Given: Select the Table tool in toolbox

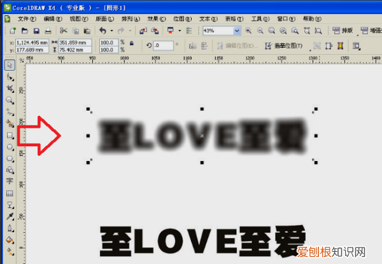Looking at the screenshot, I should pyautogui.click(x=10, y=193).
